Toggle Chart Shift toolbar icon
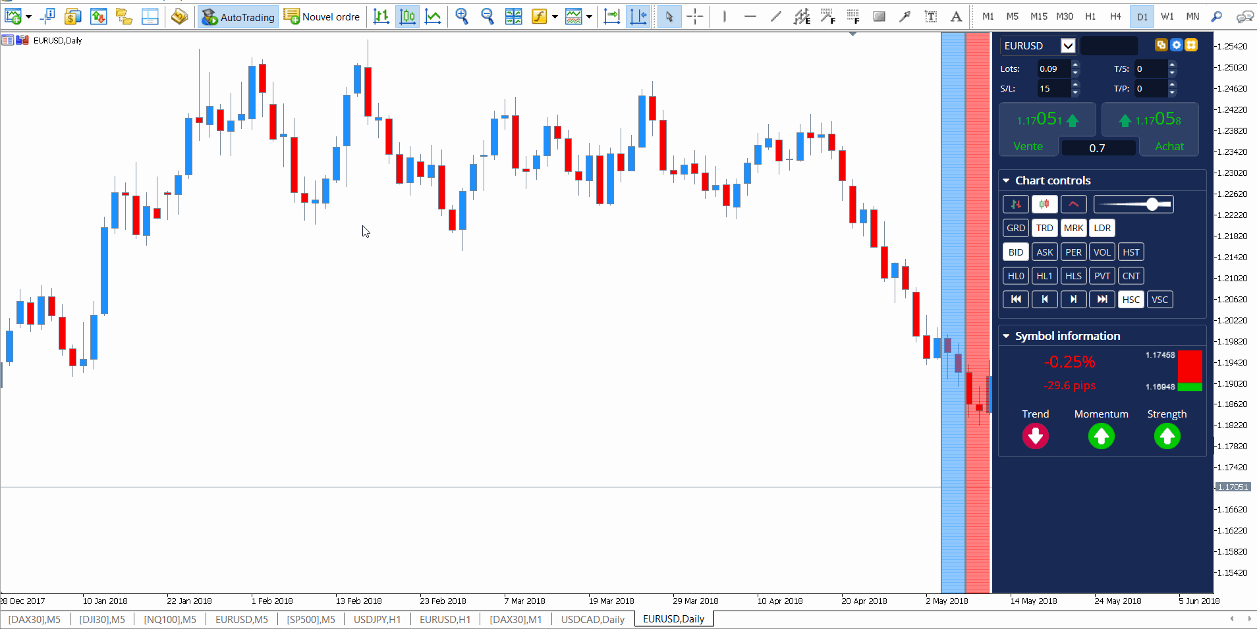The width and height of the screenshot is (1257, 629). (638, 16)
